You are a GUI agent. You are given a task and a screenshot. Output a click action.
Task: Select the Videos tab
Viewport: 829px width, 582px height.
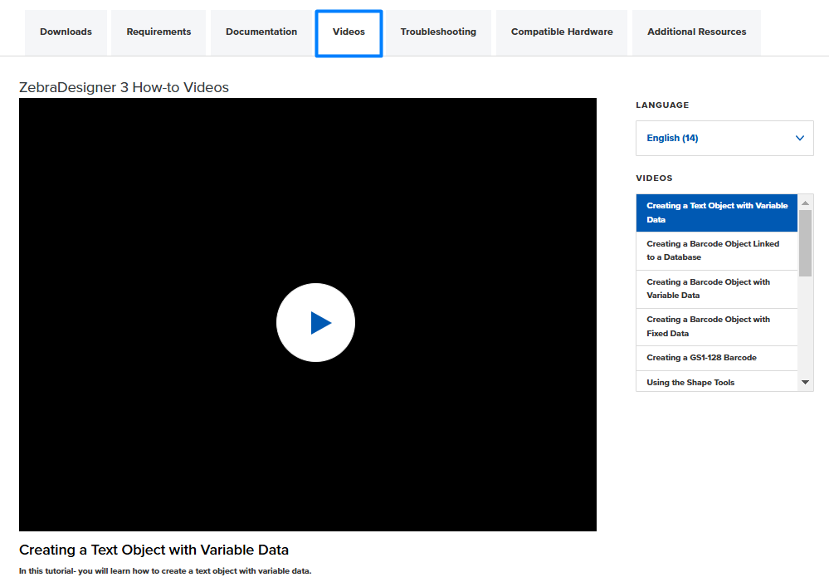tap(349, 32)
